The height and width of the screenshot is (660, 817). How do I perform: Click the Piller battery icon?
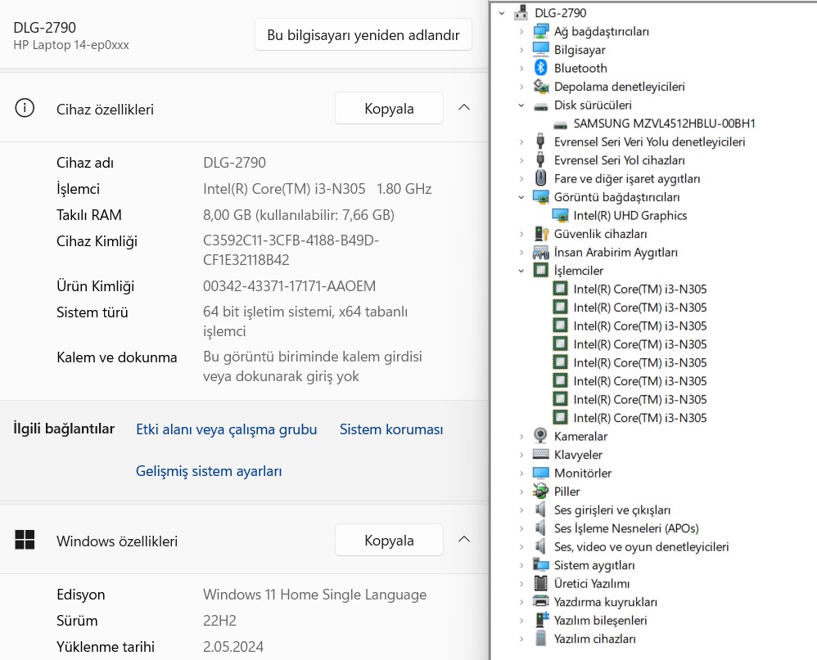(x=541, y=491)
